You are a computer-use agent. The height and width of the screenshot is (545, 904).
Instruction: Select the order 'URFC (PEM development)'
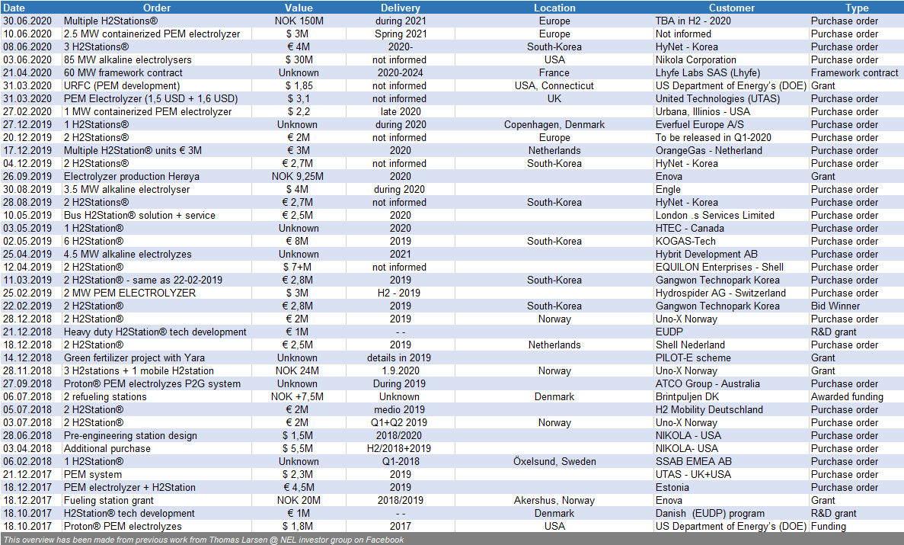click(x=122, y=85)
